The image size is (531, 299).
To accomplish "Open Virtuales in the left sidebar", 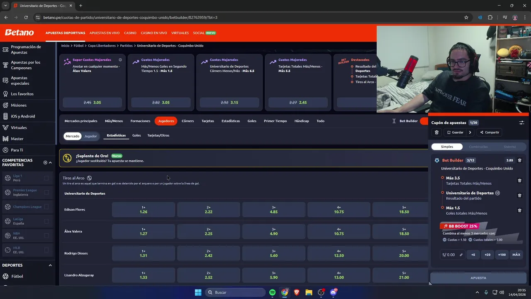I will 19,127.
